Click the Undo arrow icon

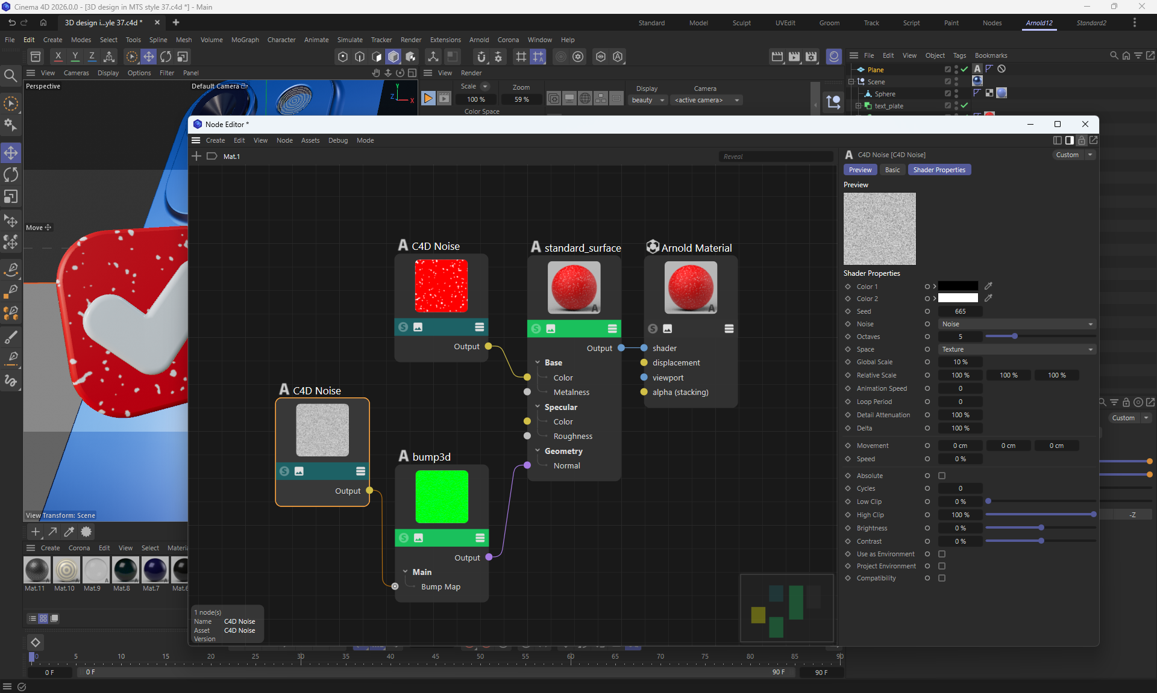point(11,22)
